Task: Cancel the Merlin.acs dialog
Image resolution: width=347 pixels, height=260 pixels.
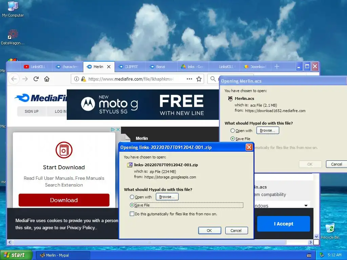Action: click(336, 164)
